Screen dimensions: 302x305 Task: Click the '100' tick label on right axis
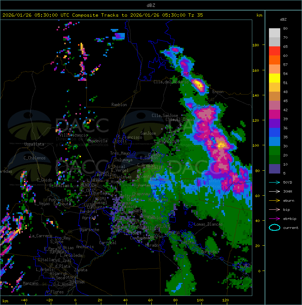pos(256,146)
